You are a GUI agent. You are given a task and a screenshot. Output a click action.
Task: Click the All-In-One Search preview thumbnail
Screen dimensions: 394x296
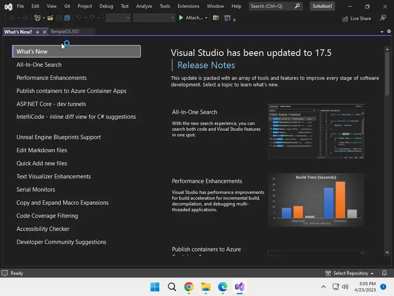(316, 131)
